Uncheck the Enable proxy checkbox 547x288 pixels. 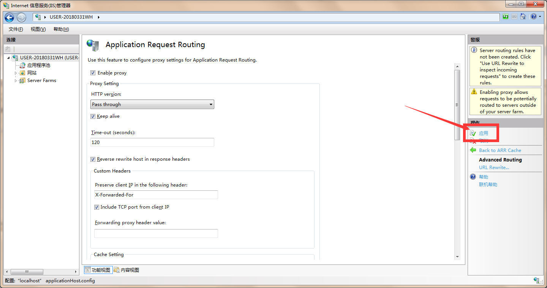click(93, 73)
